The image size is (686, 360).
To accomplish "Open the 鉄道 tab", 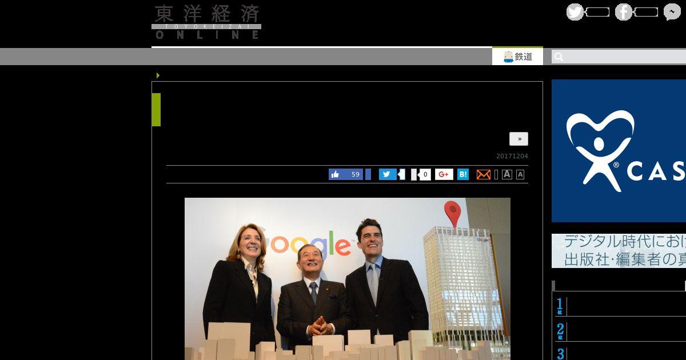I will click(x=518, y=57).
